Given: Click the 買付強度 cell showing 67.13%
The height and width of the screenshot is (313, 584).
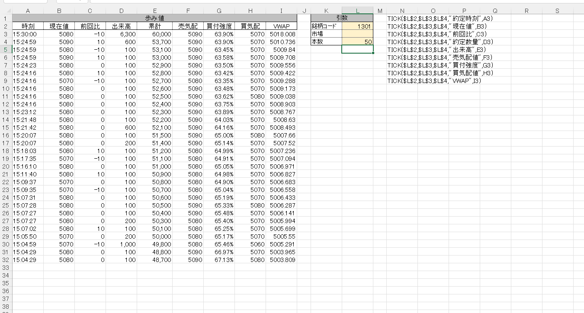Looking at the screenshot, I should coord(219,260).
